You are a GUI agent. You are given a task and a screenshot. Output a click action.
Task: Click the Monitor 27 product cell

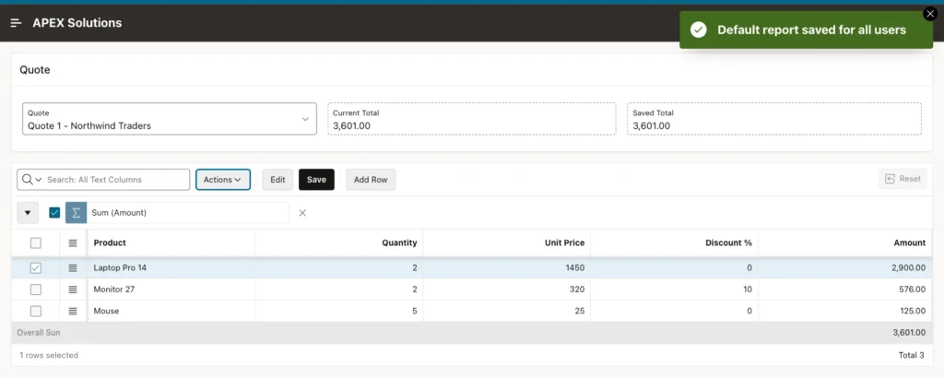[171, 289]
